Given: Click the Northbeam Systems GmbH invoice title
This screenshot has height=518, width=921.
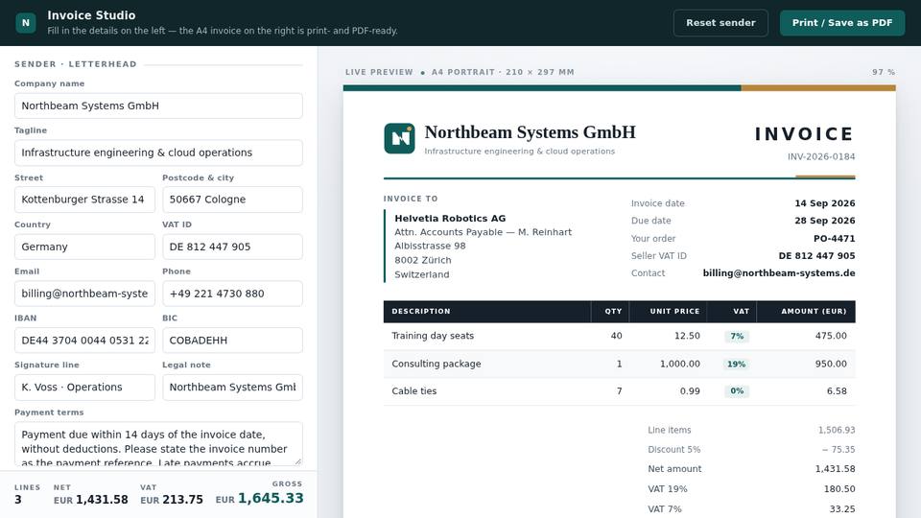Looking at the screenshot, I should [x=530, y=132].
